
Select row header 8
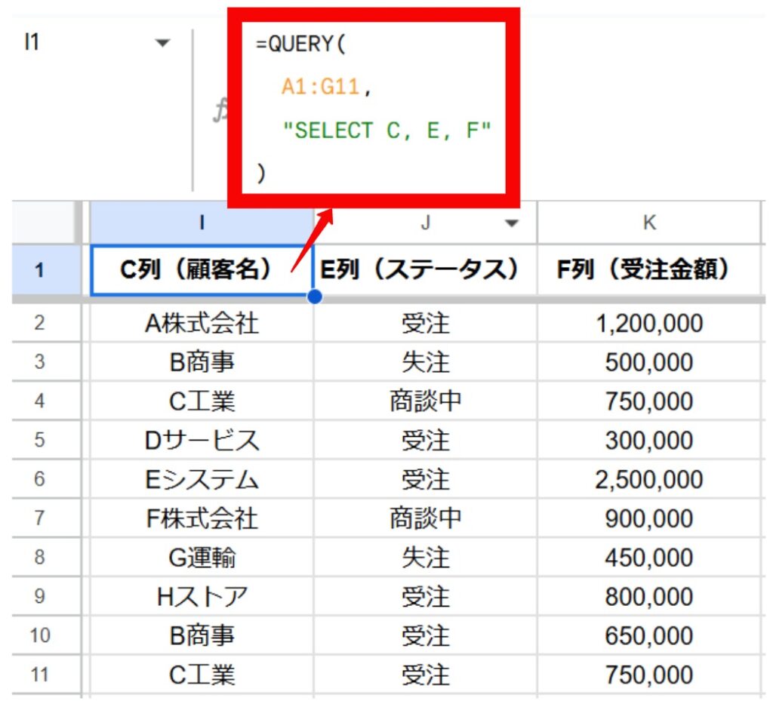[x=39, y=557]
